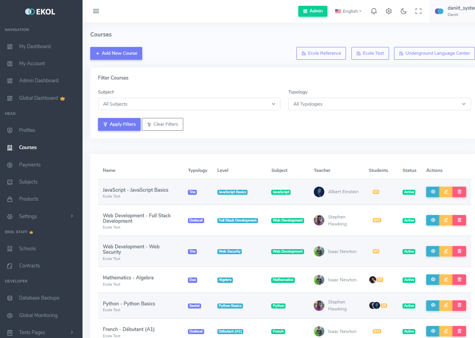Open the notifications bell icon
Screen dimensions: 475x338
[x=373, y=11]
